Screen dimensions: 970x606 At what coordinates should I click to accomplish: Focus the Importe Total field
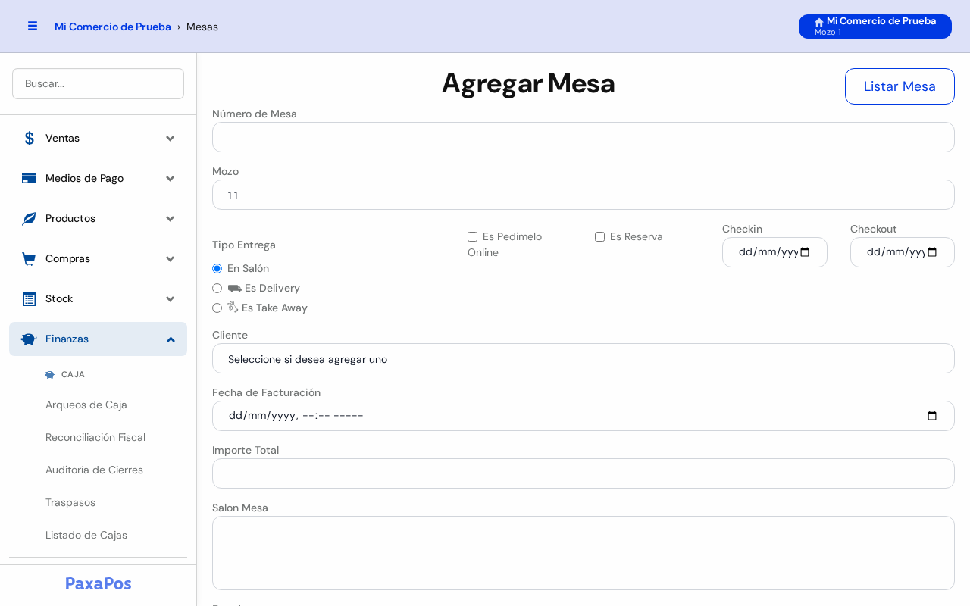(584, 473)
